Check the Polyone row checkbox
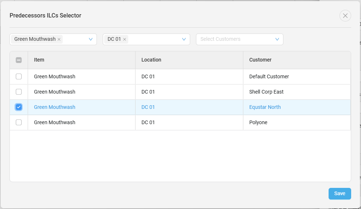Viewport: 361px width, 209px height. [x=19, y=122]
